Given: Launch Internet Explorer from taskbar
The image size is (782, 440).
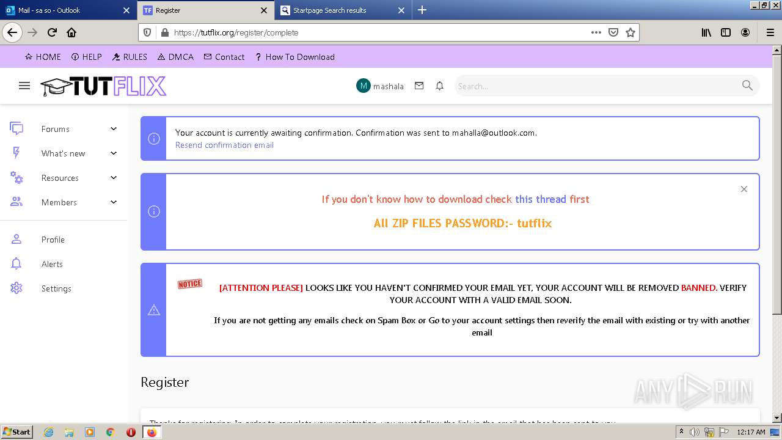Looking at the screenshot, I should pyautogui.click(x=48, y=432).
